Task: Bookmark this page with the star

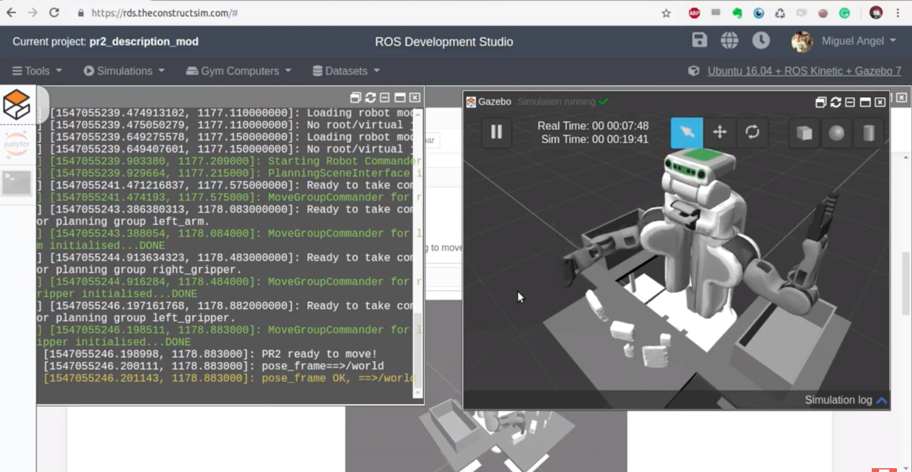Action: (666, 13)
